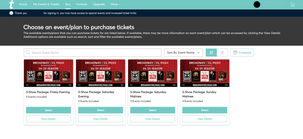
Task: Click the Saturday Matinee package banner image
Action: pyautogui.click(x=153, y=73)
